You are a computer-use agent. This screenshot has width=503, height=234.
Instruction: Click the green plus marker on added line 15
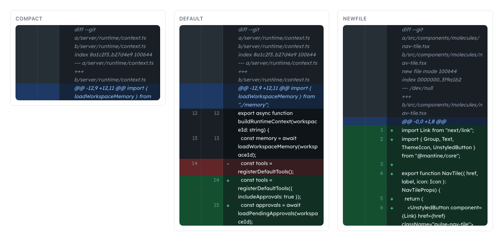click(x=228, y=205)
